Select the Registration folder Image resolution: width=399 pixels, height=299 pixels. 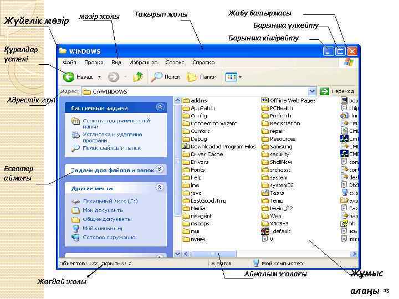280,123
